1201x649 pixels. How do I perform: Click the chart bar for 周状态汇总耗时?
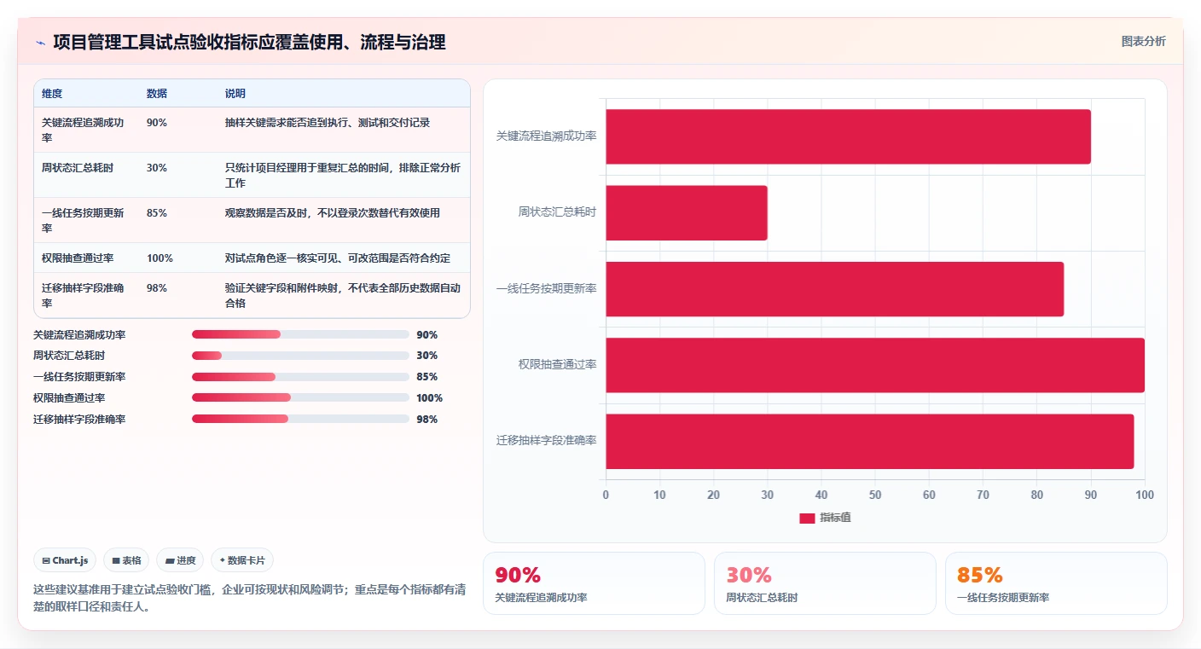pos(687,212)
